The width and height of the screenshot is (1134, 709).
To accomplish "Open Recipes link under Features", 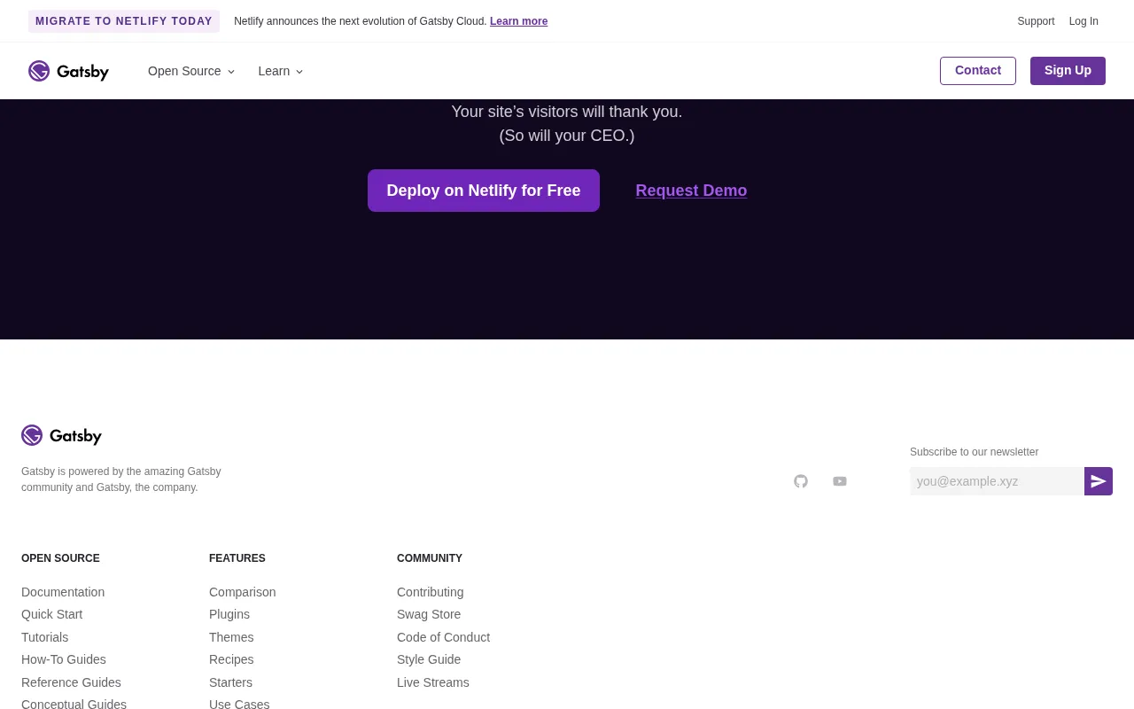I will coord(231,659).
